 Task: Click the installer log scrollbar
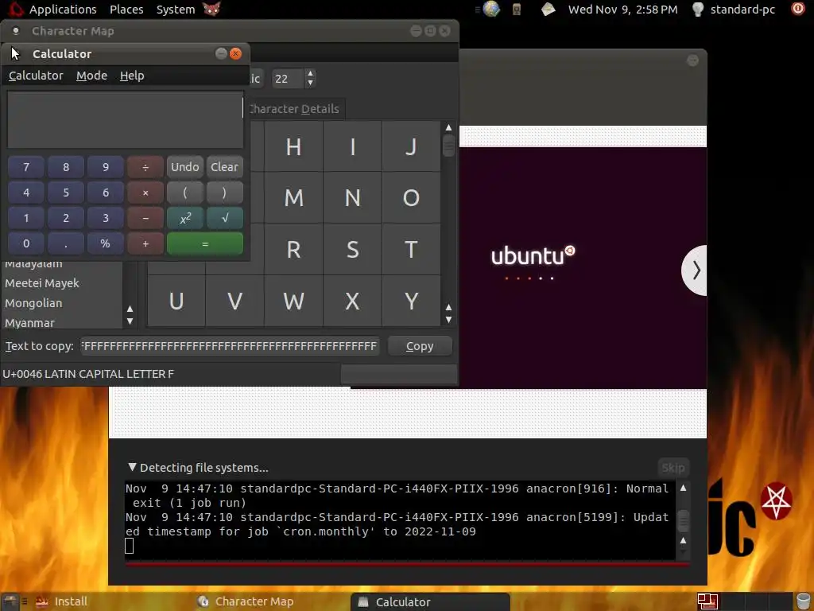(x=683, y=520)
